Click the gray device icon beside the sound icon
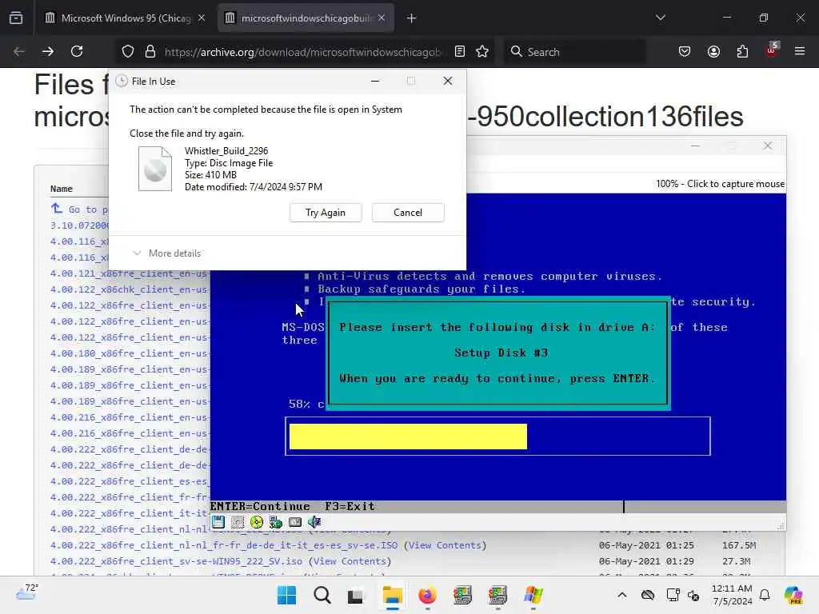The image size is (819, 614). tap(295, 521)
